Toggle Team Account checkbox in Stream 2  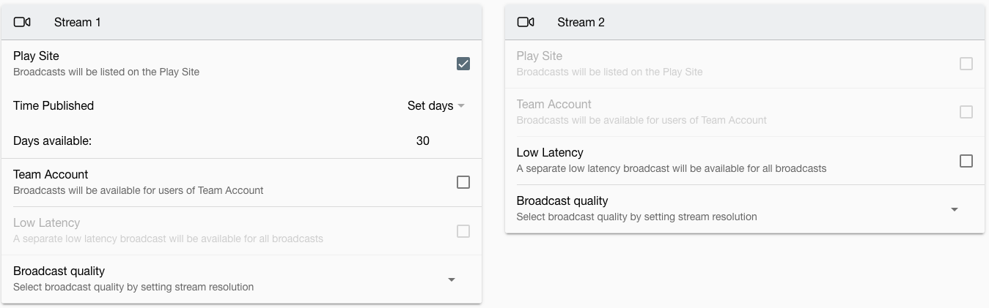pos(966,112)
